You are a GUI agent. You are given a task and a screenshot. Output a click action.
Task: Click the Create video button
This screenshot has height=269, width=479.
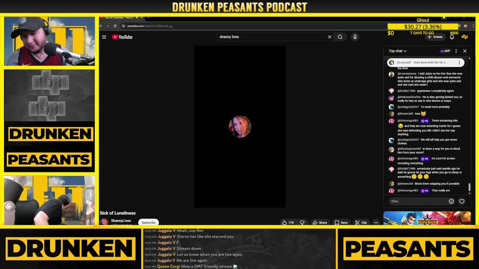[435, 37]
